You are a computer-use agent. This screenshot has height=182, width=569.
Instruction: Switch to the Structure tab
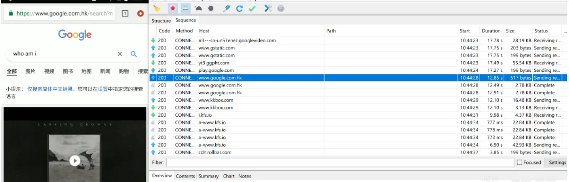pyautogui.click(x=161, y=21)
